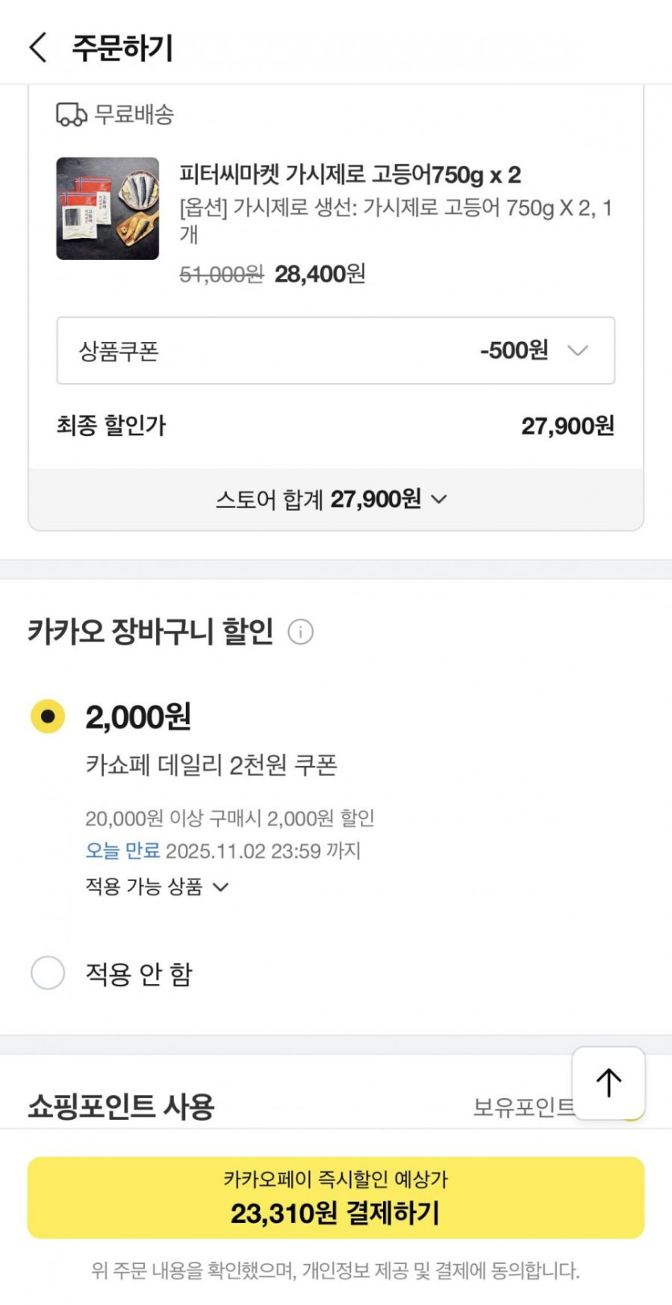This screenshot has height=1305, width=672.
Task: Open mackerel product thumbnail image
Action: click(108, 208)
